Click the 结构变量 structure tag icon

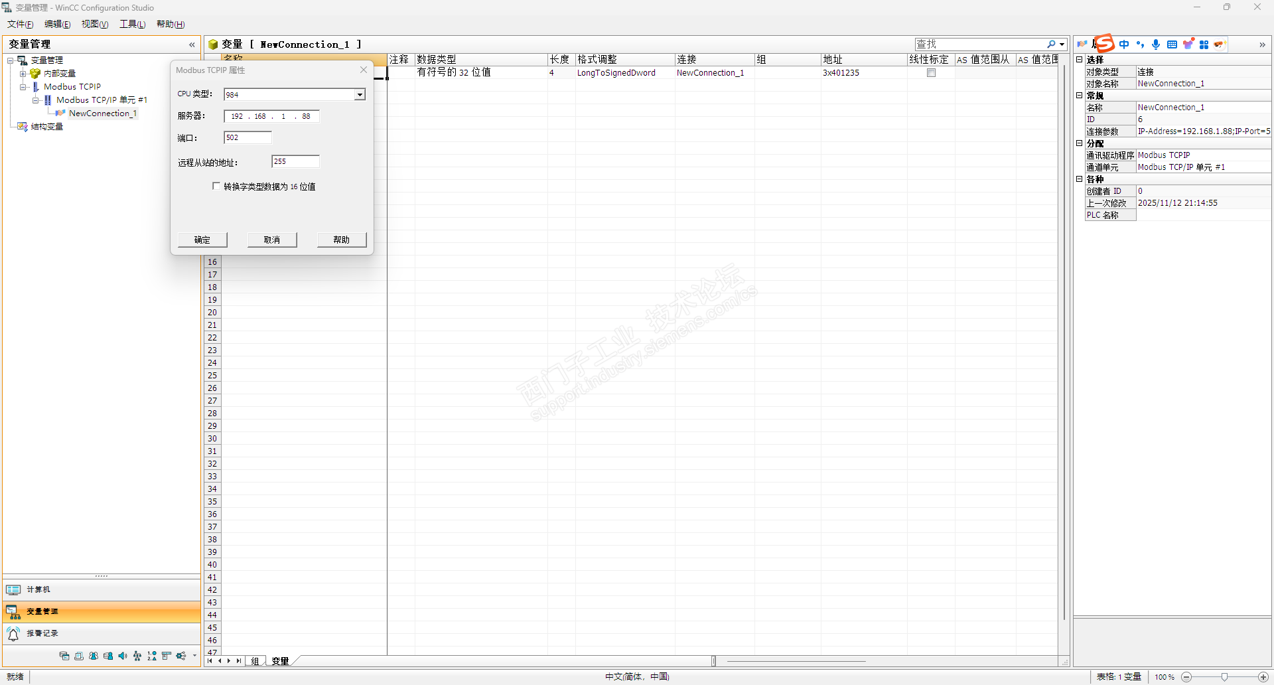point(23,127)
